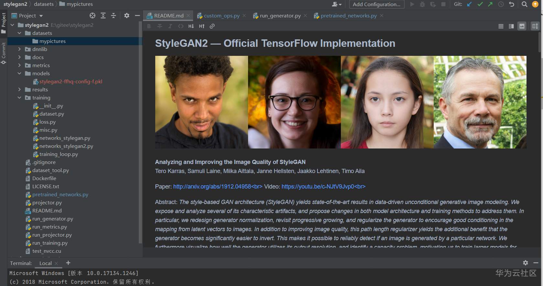Viewport: 543px width, 286px height.
Task: Collapse the datasets folder
Action: coord(19,33)
